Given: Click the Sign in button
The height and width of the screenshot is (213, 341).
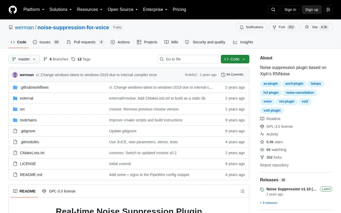Looking at the screenshot, I should click(x=290, y=10).
